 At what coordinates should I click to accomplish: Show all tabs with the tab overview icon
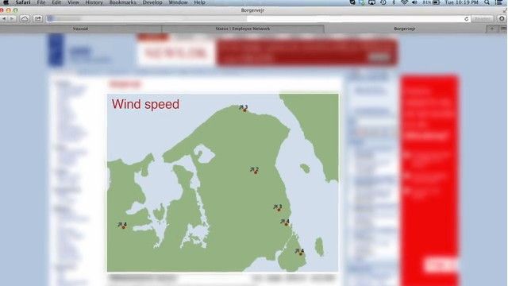(503, 29)
